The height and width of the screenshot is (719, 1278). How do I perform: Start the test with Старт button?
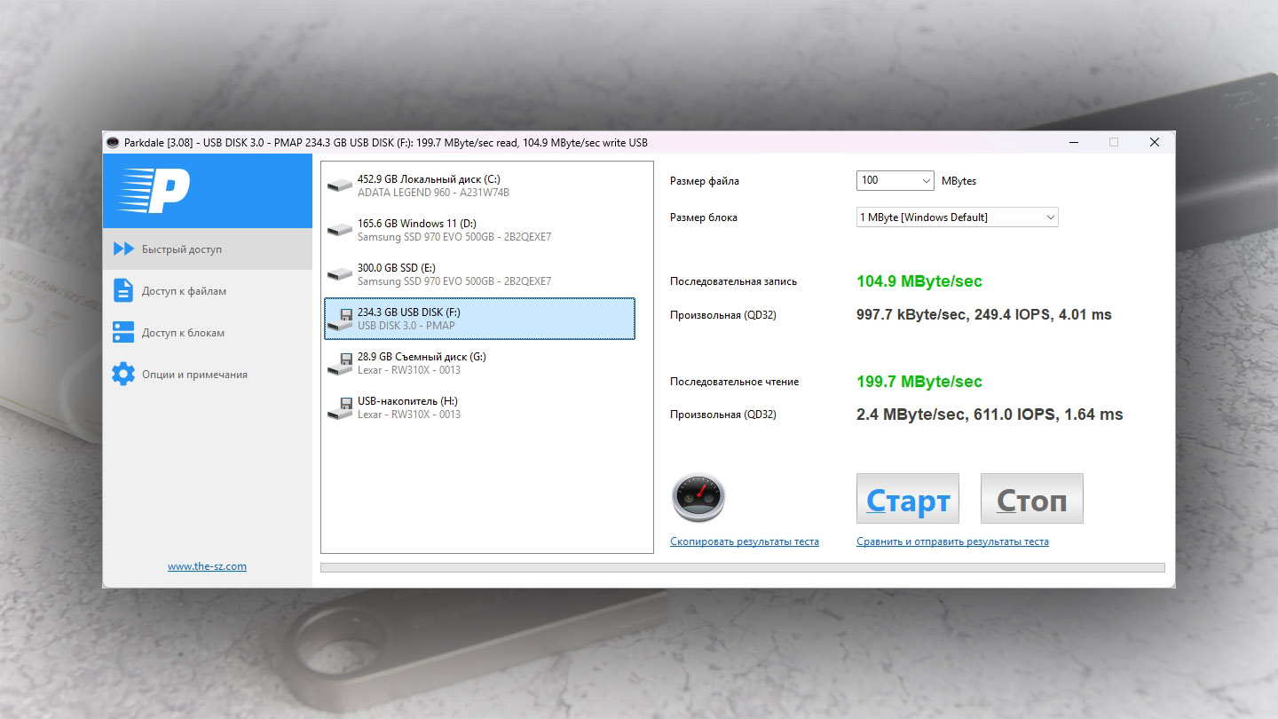908,499
